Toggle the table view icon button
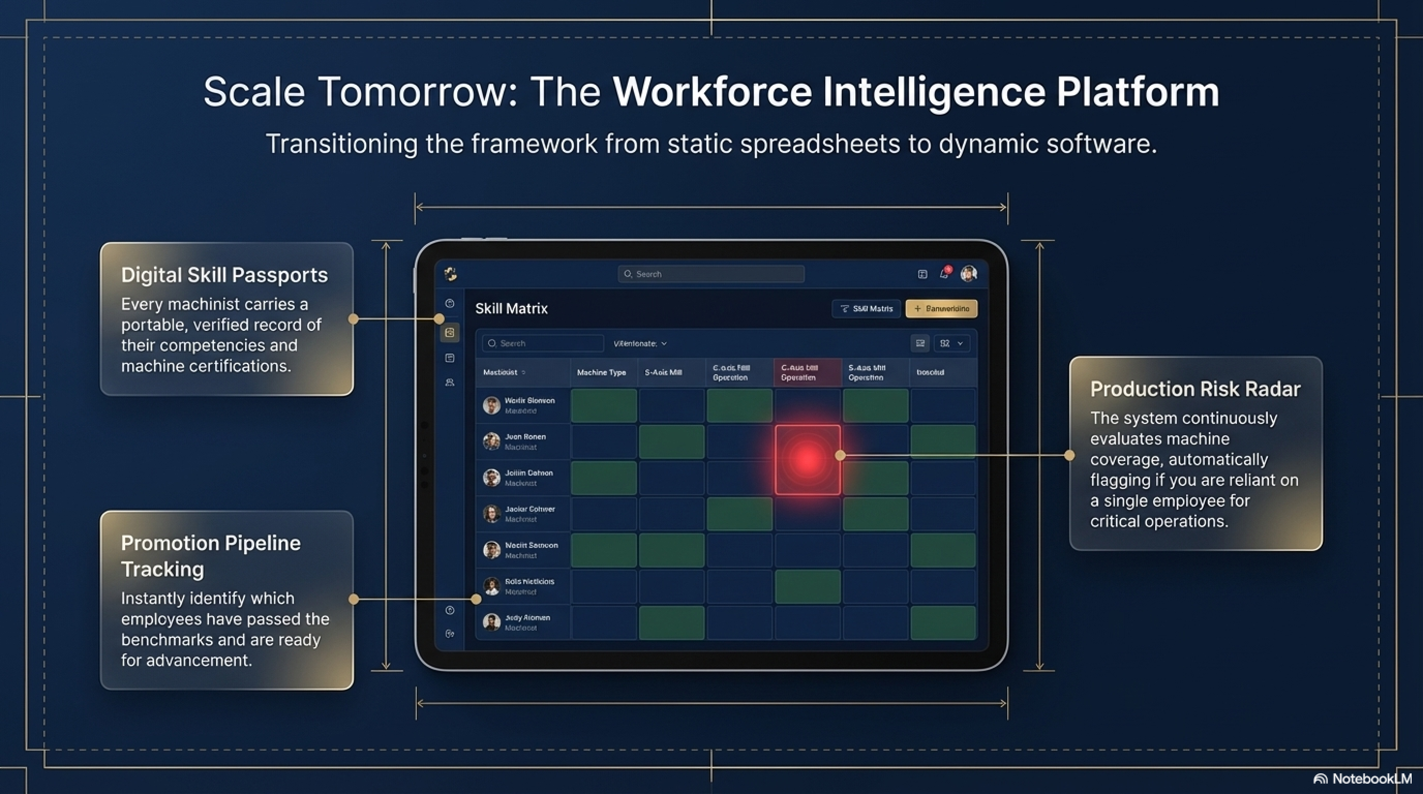 pos(920,343)
